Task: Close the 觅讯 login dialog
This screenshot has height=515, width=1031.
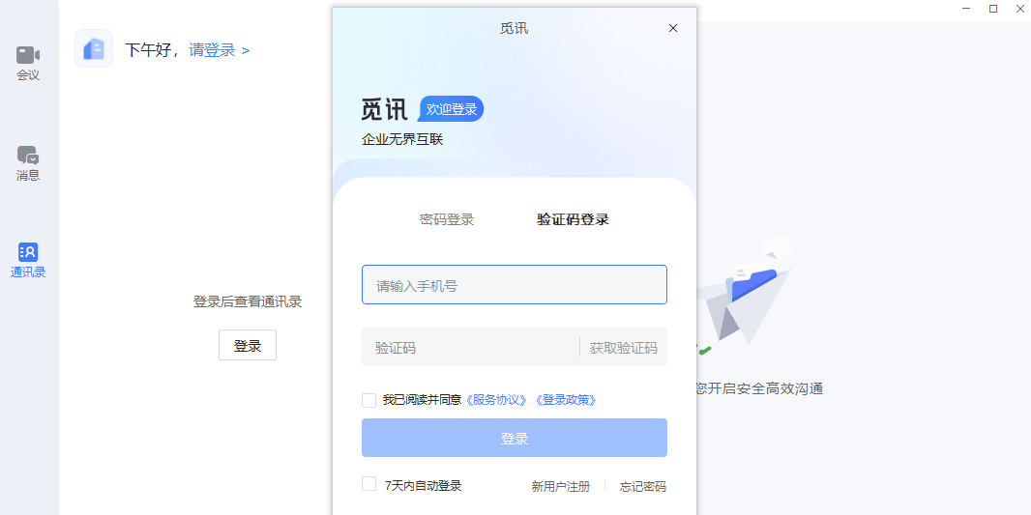Action: click(x=673, y=28)
